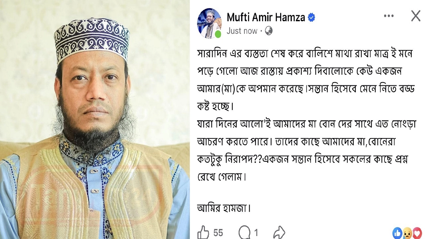Open comments via speech bubble icon
The width and height of the screenshot is (425, 239).
click(x=244, y=232)
